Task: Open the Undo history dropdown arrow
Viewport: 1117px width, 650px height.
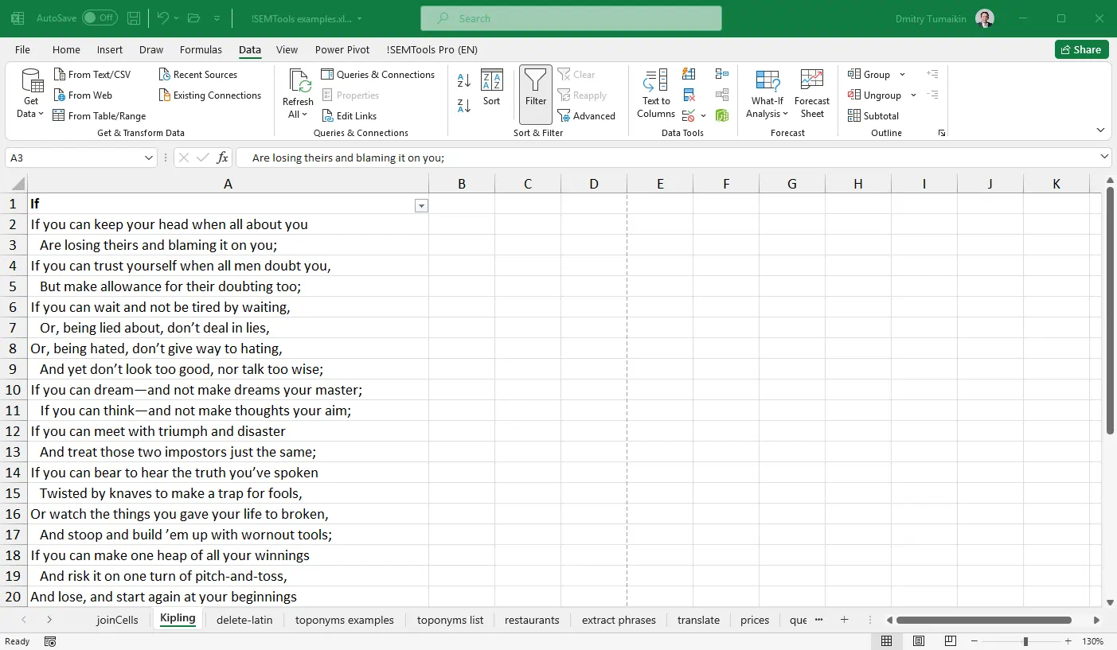Action: tap(176, 18)
